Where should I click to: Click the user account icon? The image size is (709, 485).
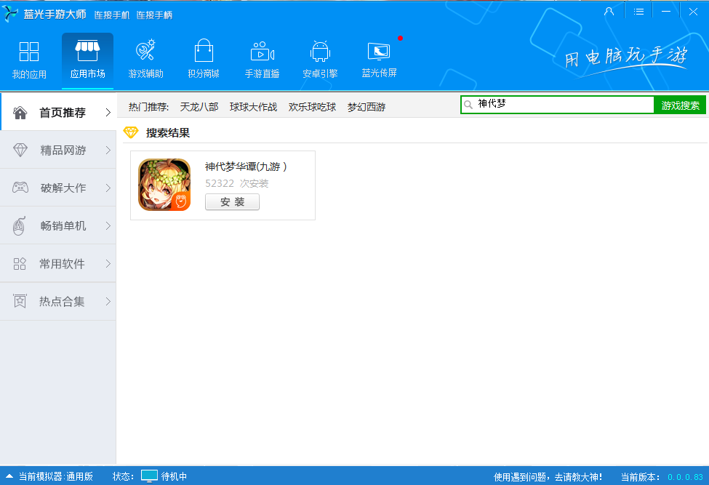click(x=609, y=12)
